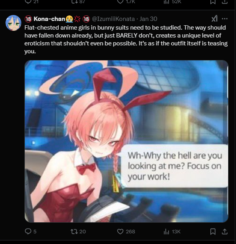Open the attached image in the post
Viewport: 236px width, 244px height.
[126, 141]
